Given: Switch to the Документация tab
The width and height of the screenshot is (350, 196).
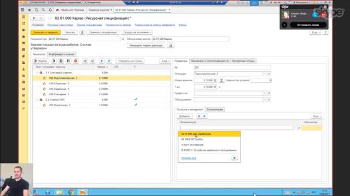Looking at the screenshot, I should pyautogui.click(x=215, y=109).
